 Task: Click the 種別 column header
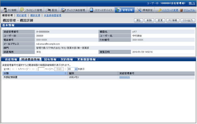(93, 73)
